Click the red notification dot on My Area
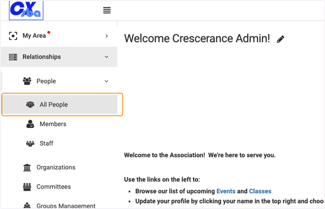 49,32
